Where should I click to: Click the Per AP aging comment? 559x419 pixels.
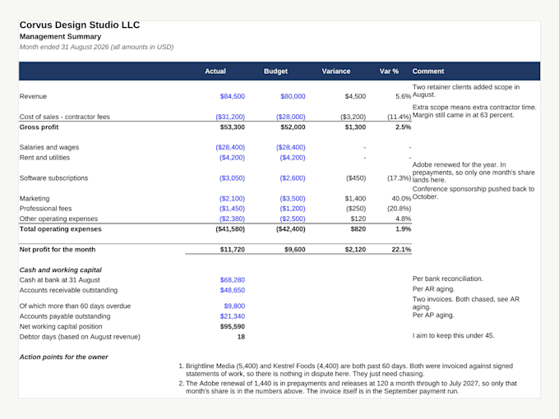click(433, 315)
